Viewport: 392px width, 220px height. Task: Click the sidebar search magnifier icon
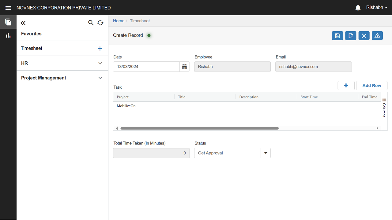pyautogui.click(x=91, y=23)
